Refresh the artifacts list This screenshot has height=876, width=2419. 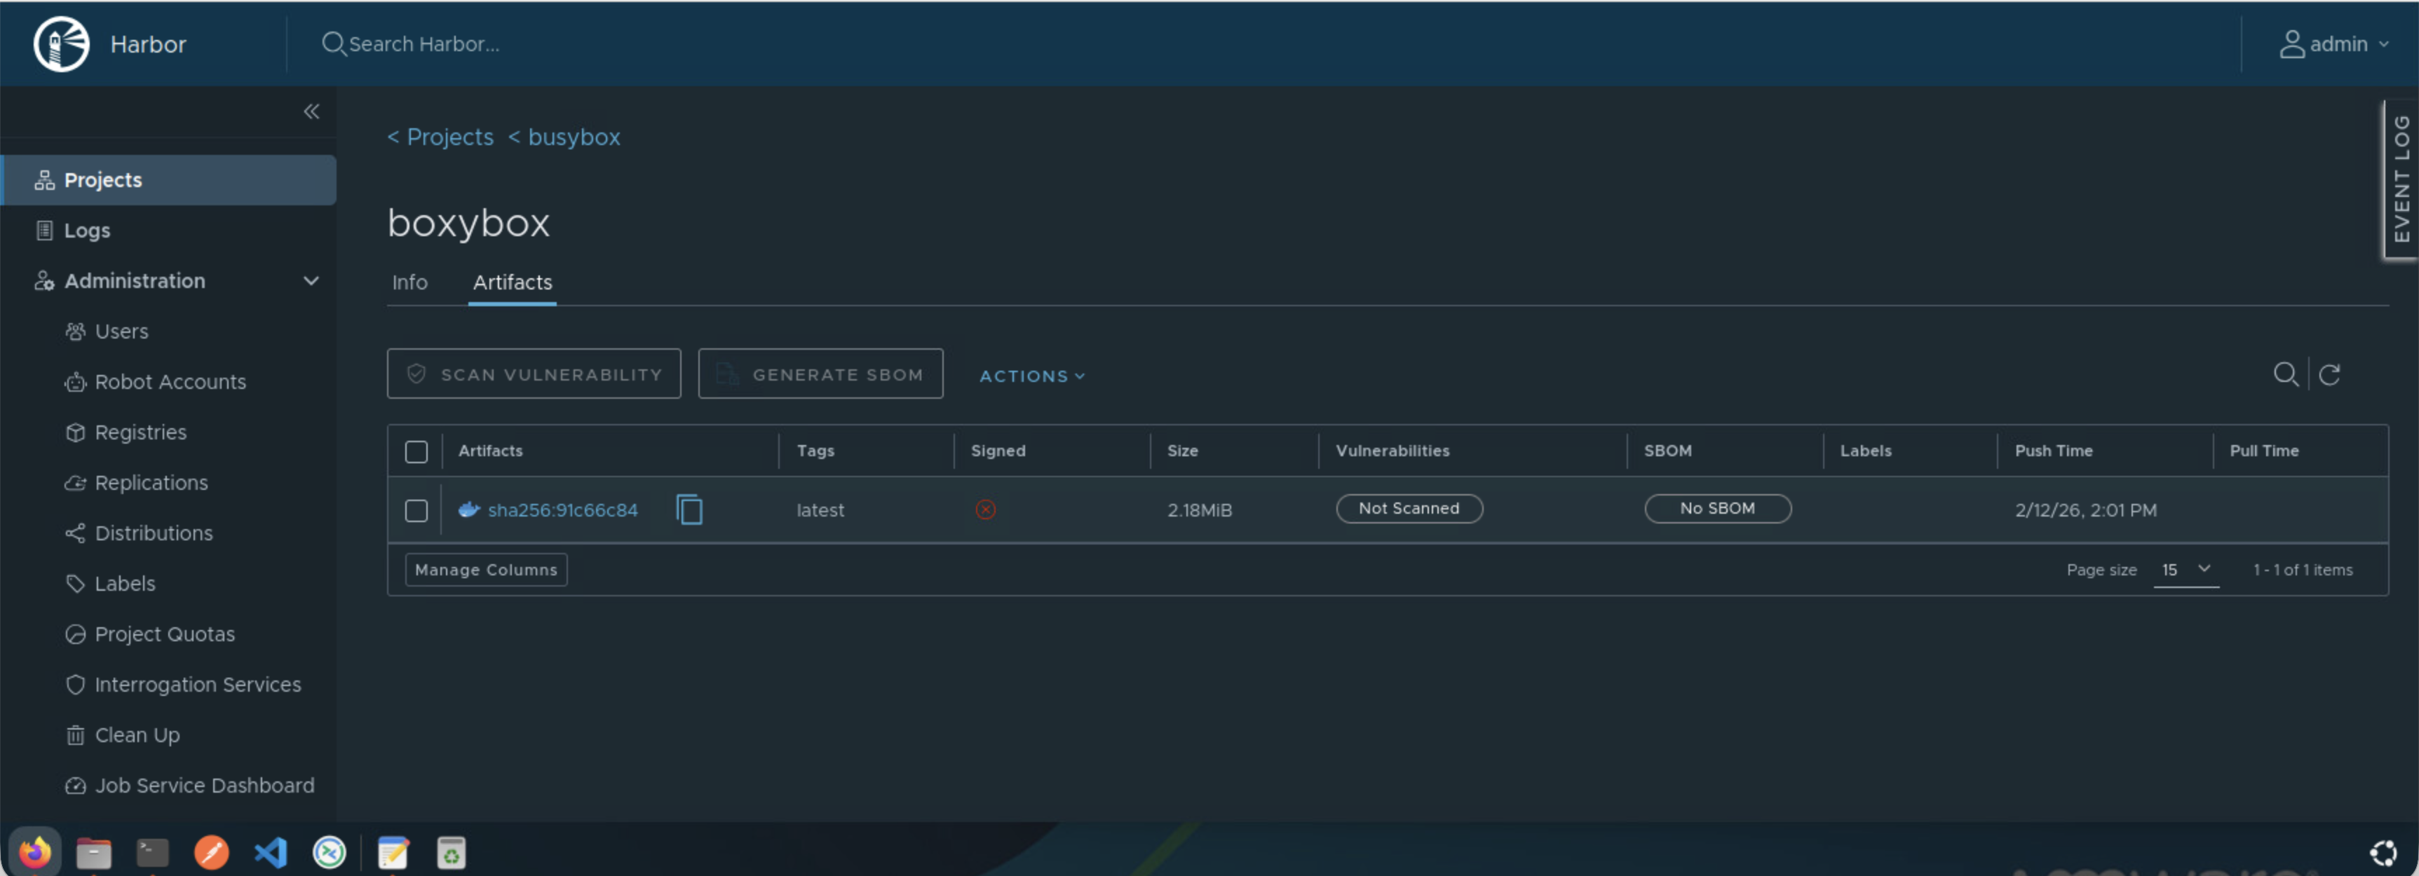(x=2330, y=375)
